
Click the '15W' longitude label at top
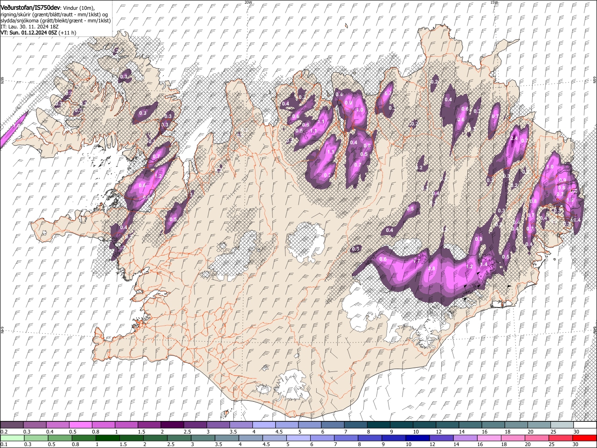pyautogui.click(x=494, y=2)
